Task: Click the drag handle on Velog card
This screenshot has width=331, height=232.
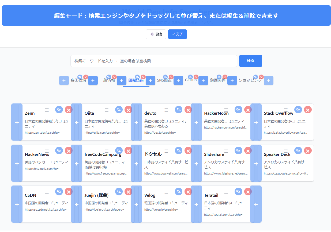Action: [x=166, y=192]
